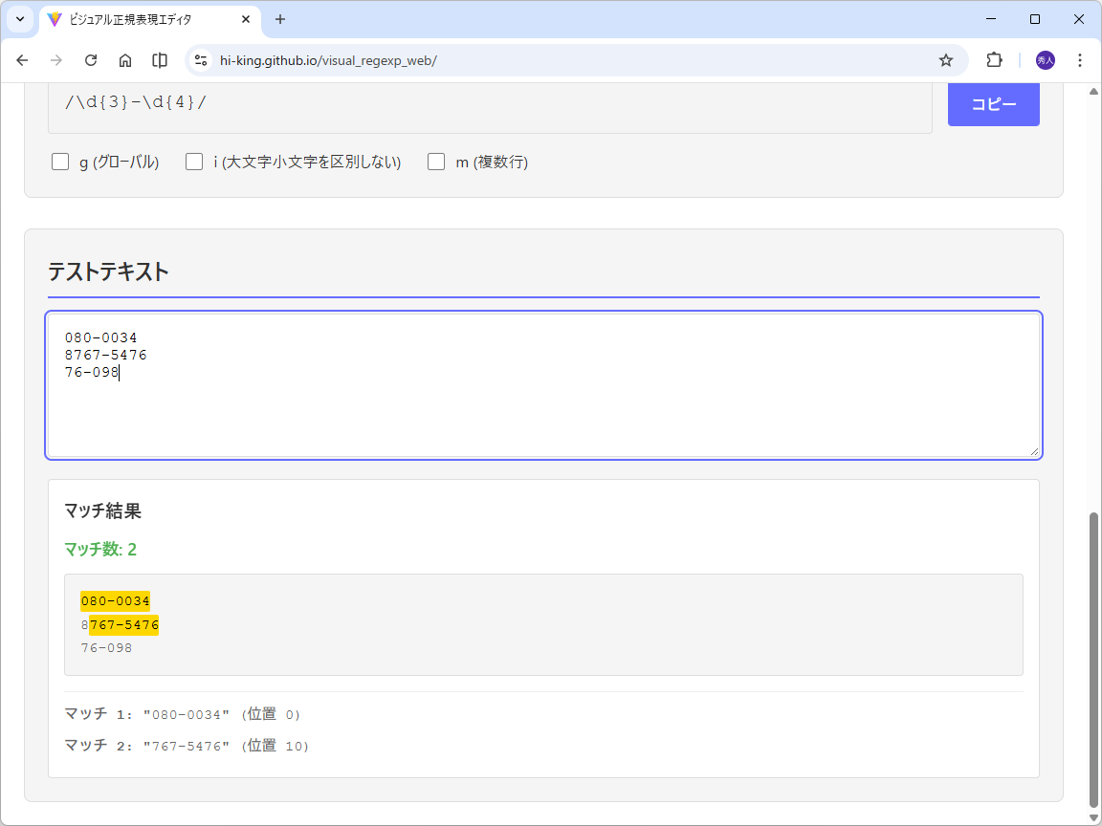This screenshot has height=826, width=1102.
Task: Click the forward navigation arrow
Action: tap(55, 59)
